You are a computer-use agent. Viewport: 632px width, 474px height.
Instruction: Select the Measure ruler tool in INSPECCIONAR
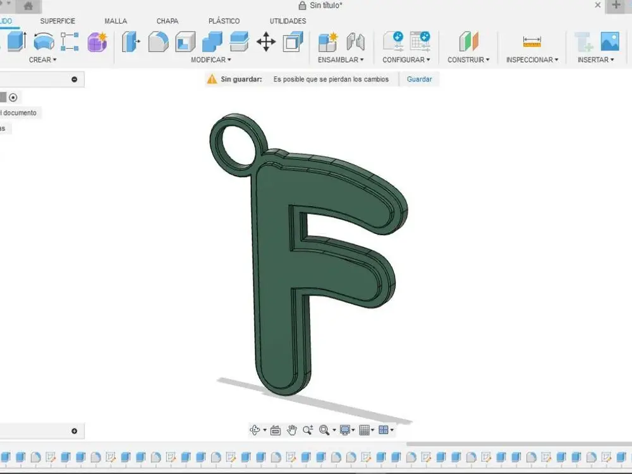click(532, 42)
